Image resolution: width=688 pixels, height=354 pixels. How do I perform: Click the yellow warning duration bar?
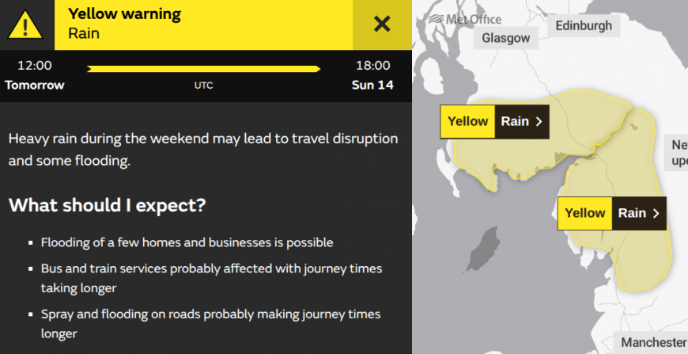click(x=203, y=69)
